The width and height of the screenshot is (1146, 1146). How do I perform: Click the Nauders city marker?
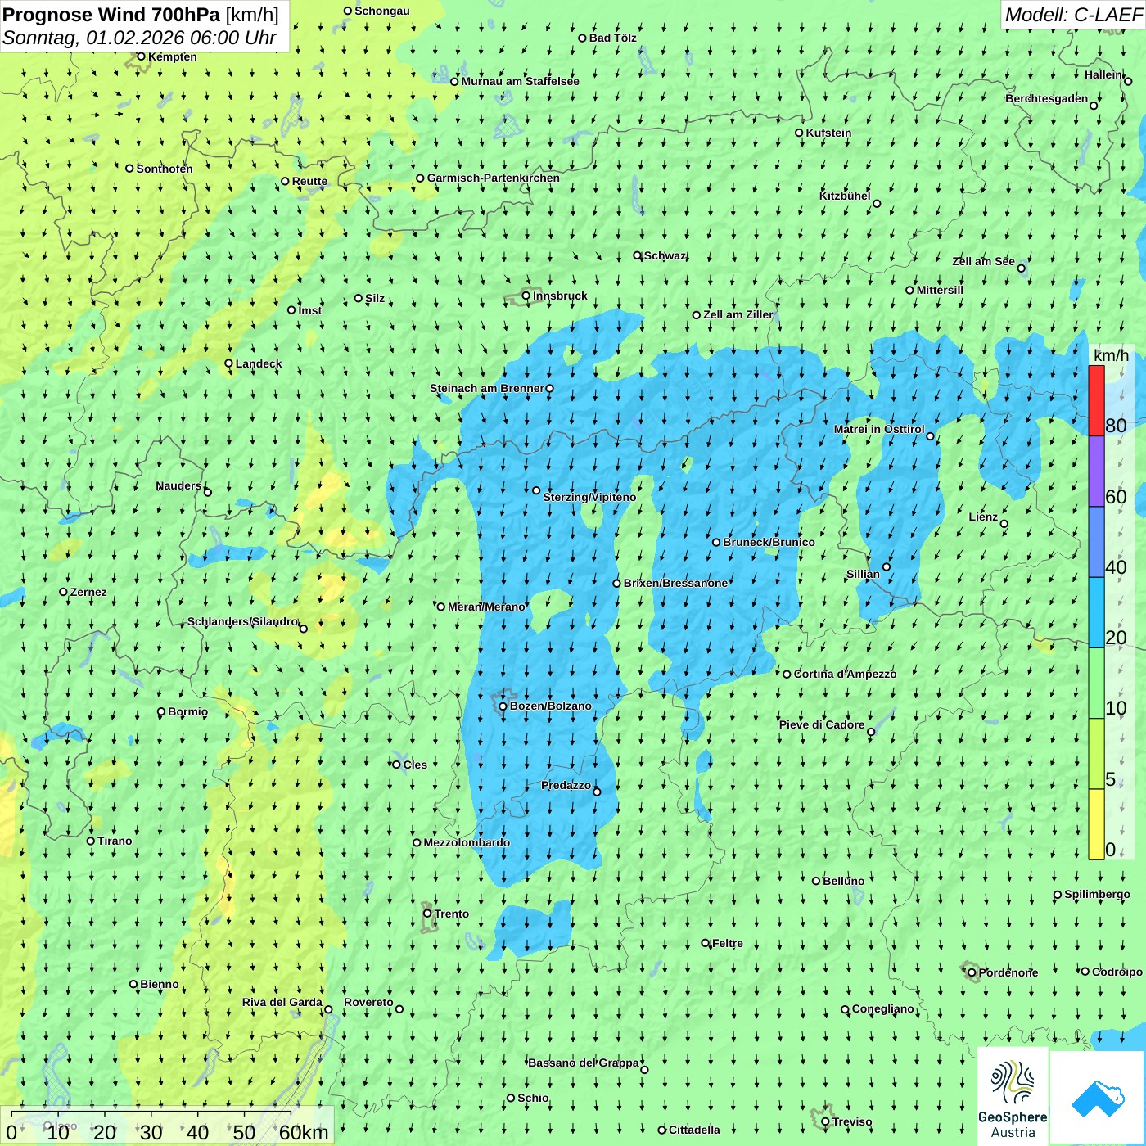pyautogui.click(x=207, y=492)
